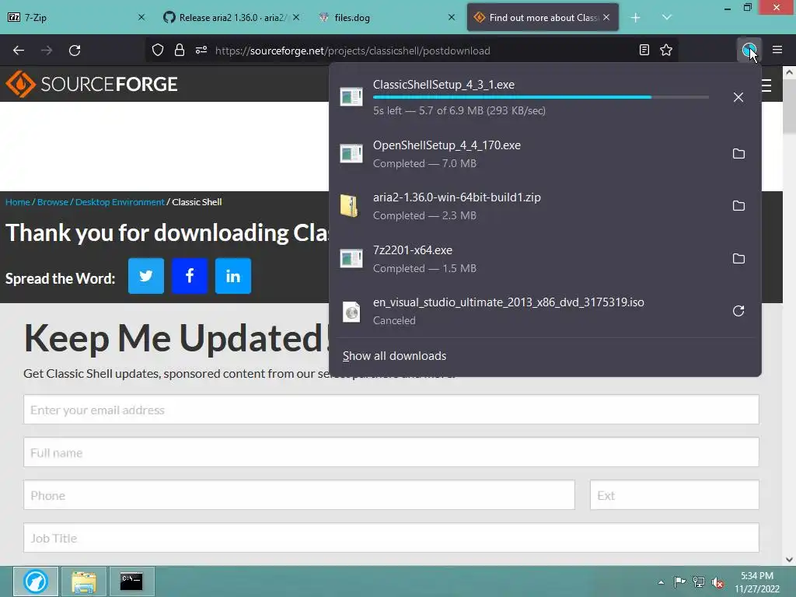
Task: Toggle reader view icon
Action: (x=644, y=51)
